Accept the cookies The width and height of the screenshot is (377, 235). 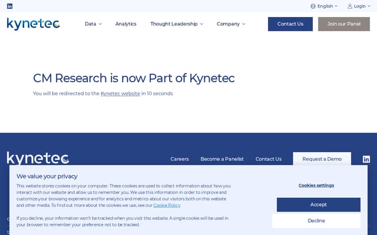pos(318,204)
